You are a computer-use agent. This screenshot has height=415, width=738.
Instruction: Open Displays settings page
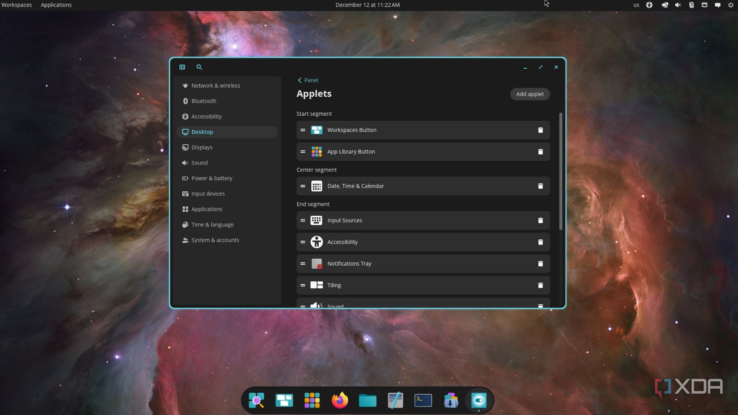click(x=227, y=148)
